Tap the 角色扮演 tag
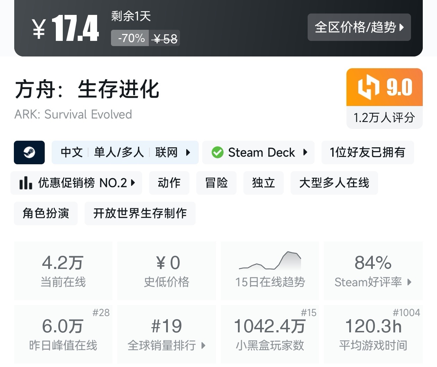The image size is (437, 367). click(x=46, y=213)
